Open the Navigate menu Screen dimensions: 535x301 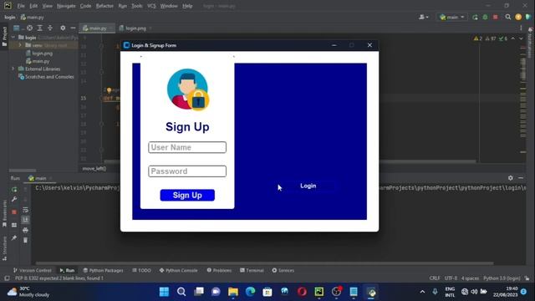point(66,6)
